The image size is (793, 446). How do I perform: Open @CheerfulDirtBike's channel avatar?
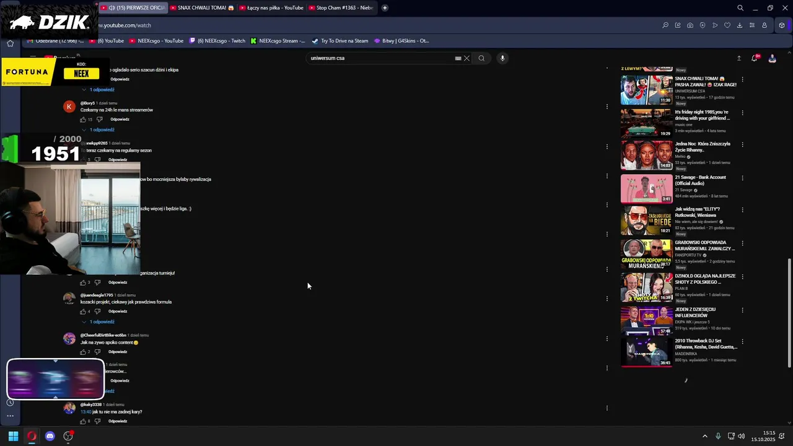point(69,339)
